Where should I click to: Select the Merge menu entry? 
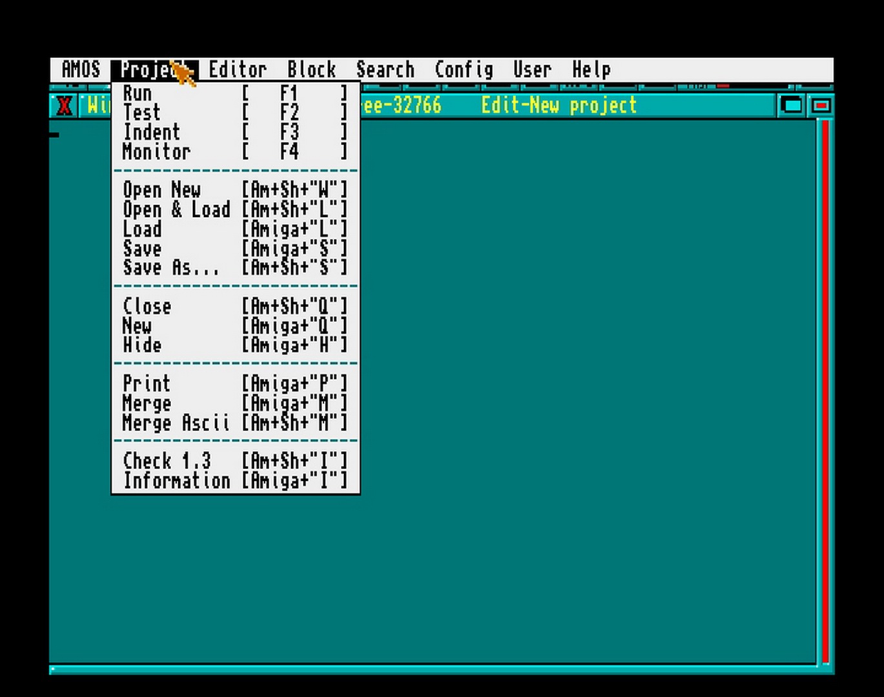[x=236, y=403]
